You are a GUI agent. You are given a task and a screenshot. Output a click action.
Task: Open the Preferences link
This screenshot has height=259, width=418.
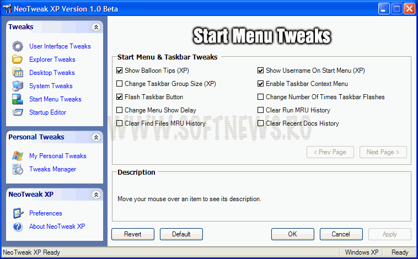coord(46,213)
